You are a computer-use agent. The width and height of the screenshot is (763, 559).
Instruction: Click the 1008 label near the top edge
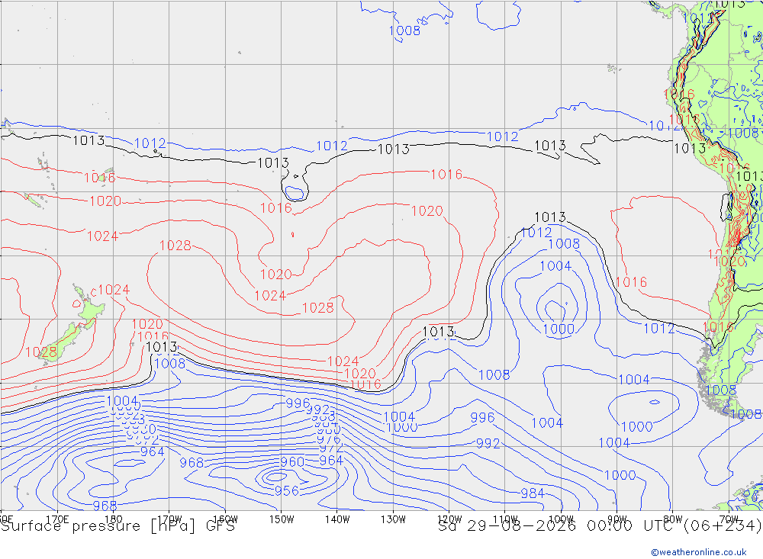point(404,31)
